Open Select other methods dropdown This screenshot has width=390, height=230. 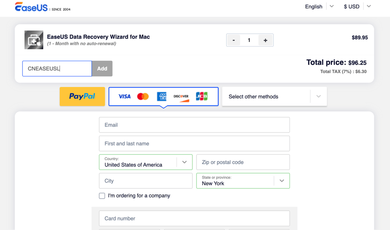(274, 96)
